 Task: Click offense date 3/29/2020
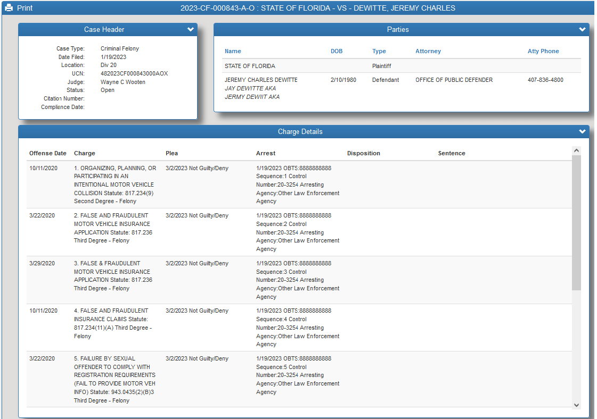42,263
